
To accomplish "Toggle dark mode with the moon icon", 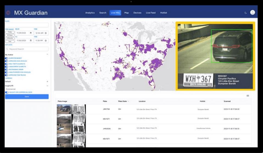I will pos(245,13).
